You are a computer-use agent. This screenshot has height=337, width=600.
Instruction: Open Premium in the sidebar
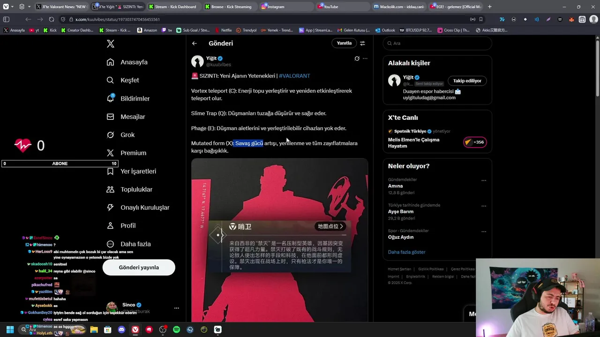126,153
